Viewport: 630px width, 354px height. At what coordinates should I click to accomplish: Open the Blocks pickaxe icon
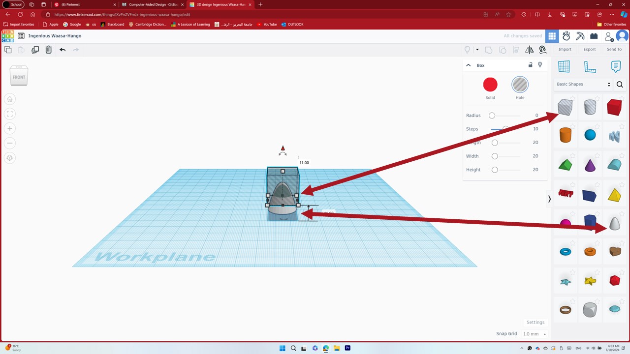pos(580,36)
